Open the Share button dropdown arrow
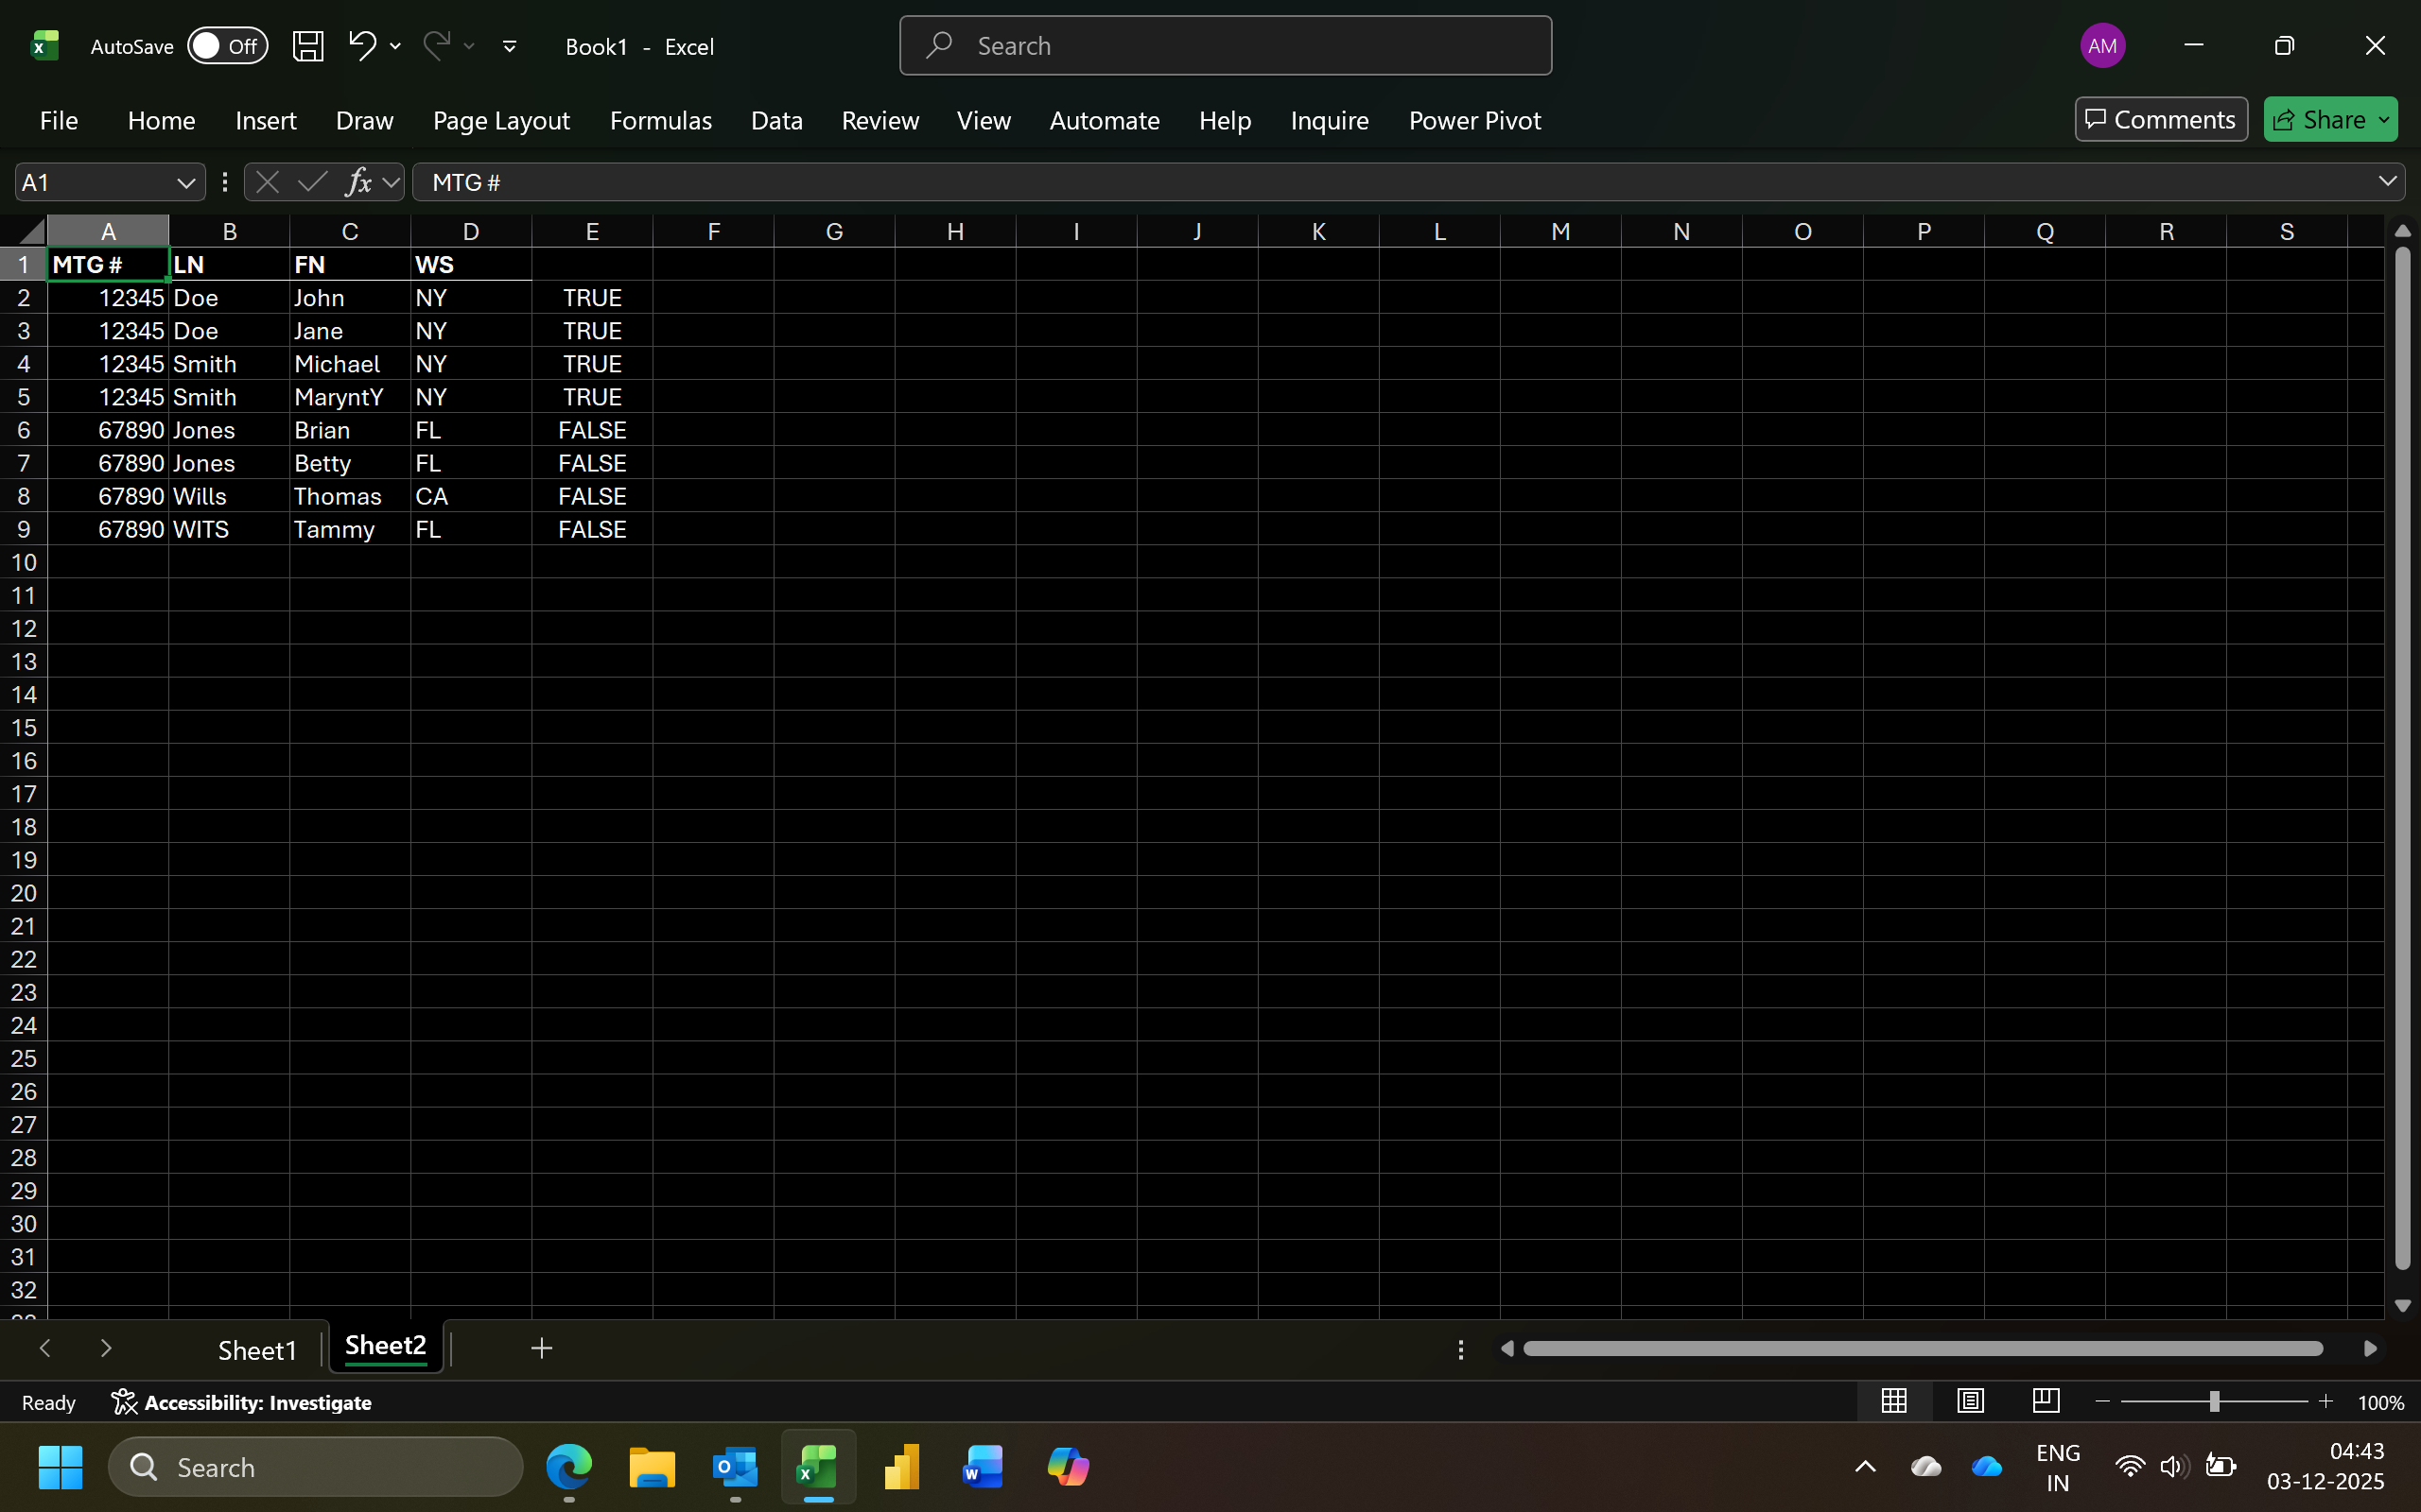Viewport: 2421px width, 1512px height. click(x=2384, y=120)
